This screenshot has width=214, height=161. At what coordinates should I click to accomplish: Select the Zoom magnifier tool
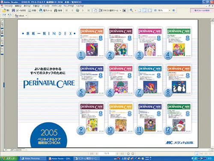coord(131,10)
